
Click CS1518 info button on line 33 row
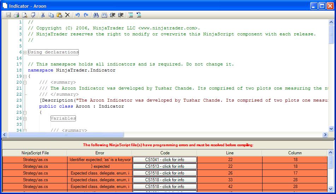point(165,180)
